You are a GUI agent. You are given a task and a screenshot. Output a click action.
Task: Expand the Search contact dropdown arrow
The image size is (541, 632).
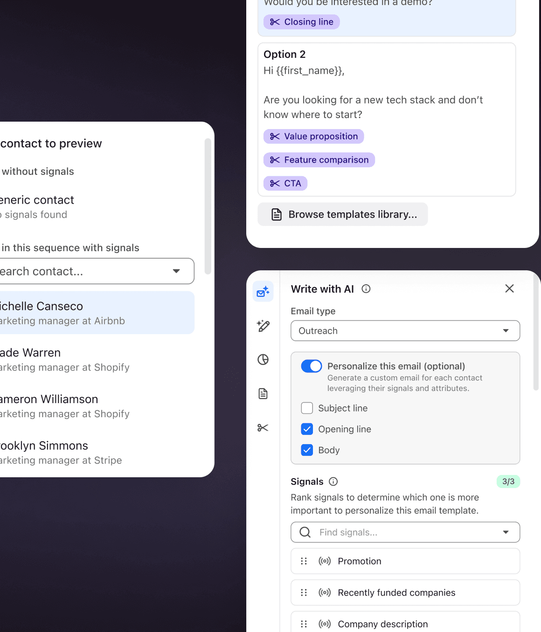tap(176, 271)
